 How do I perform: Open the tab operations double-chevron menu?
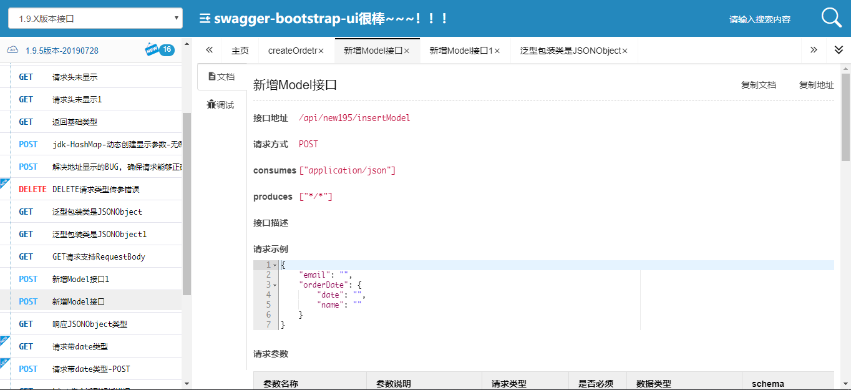839,50
